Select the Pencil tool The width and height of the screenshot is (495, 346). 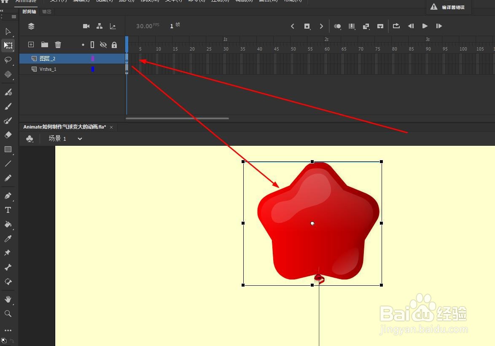(x=8, y=178)
